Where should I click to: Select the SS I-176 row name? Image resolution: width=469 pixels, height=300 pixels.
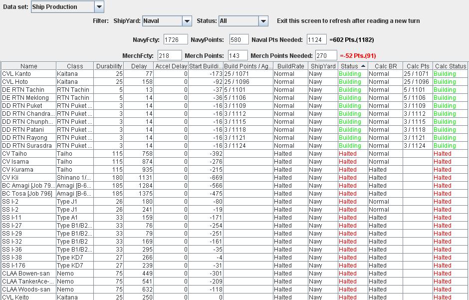(x=29, y=266)
